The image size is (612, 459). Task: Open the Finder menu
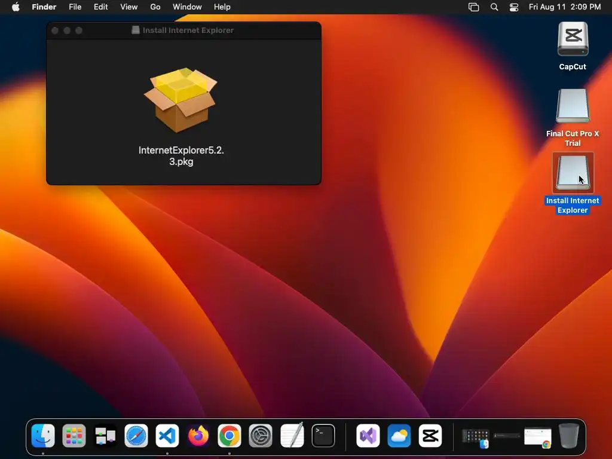point(44,7)
